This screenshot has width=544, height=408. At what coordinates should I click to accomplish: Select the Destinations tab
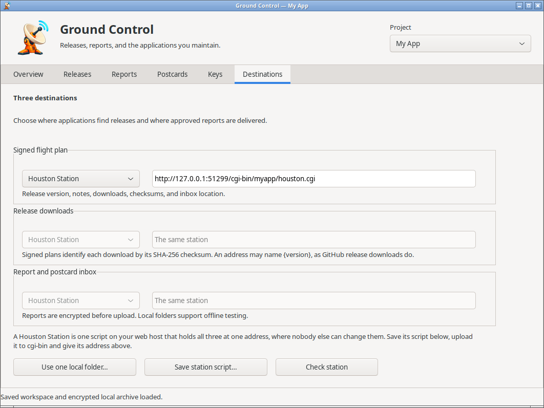tap(263, 74)
